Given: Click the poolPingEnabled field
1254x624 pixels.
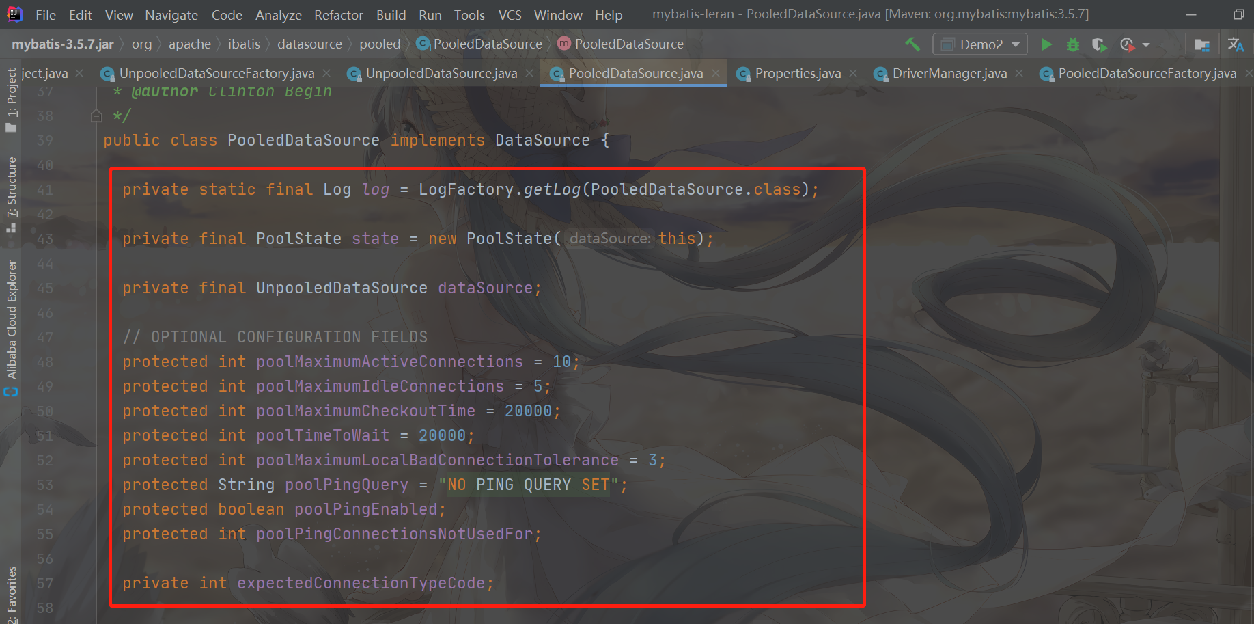Looking at the screenshot, I should pos(365,509).
